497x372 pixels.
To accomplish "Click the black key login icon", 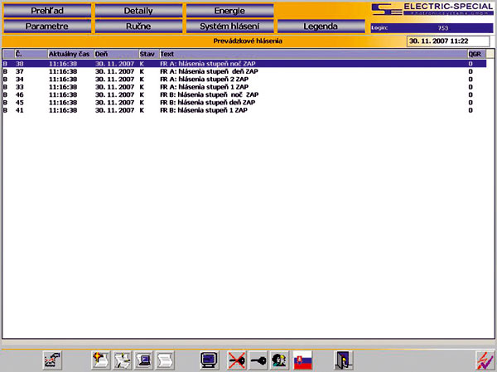I will 258,360.
